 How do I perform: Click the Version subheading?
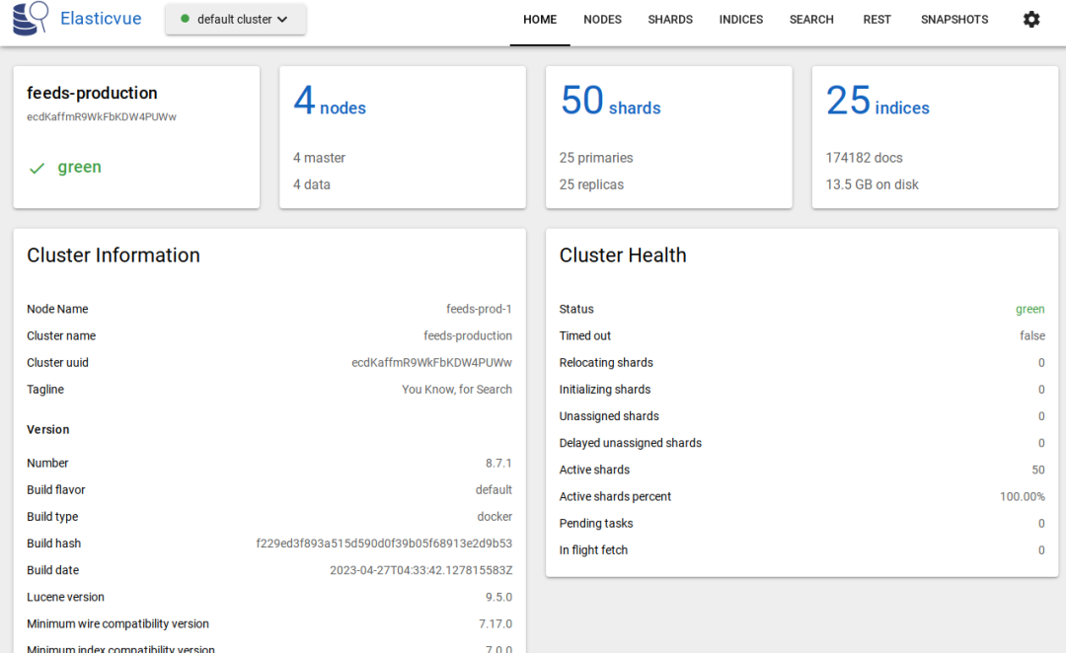coord(47,429)
